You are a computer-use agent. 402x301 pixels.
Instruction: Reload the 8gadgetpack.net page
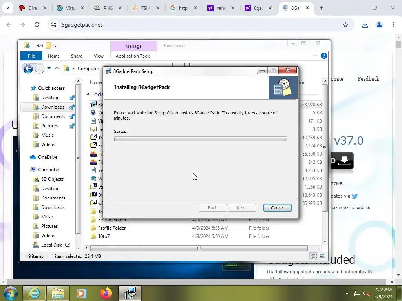pos(37,25)
